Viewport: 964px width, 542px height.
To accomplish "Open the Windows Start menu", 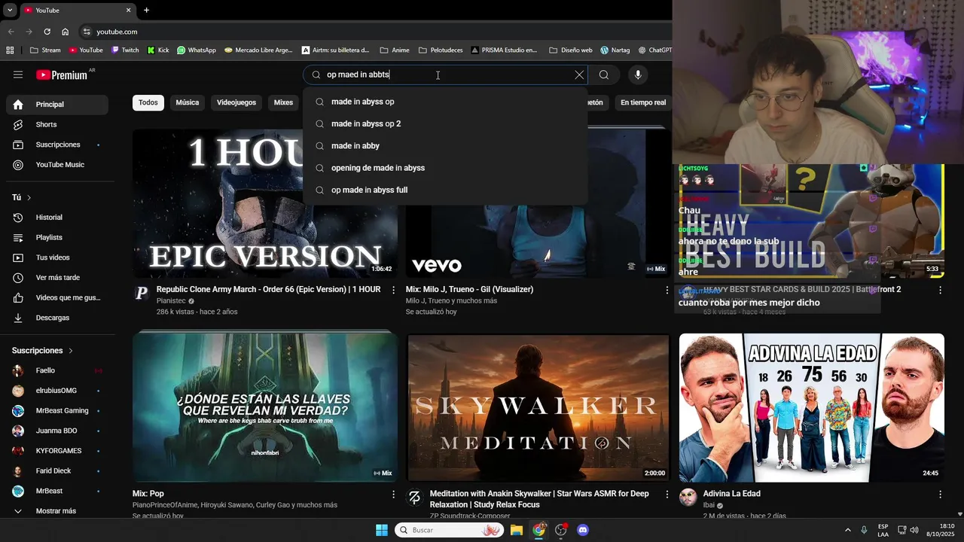I will click(x=382, y=530).
